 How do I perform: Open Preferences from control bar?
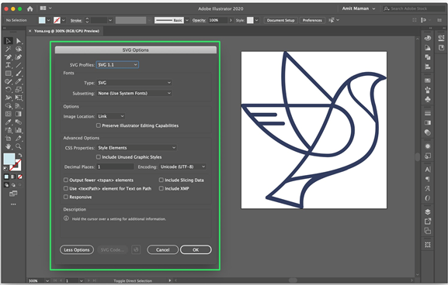coord(312,20)
